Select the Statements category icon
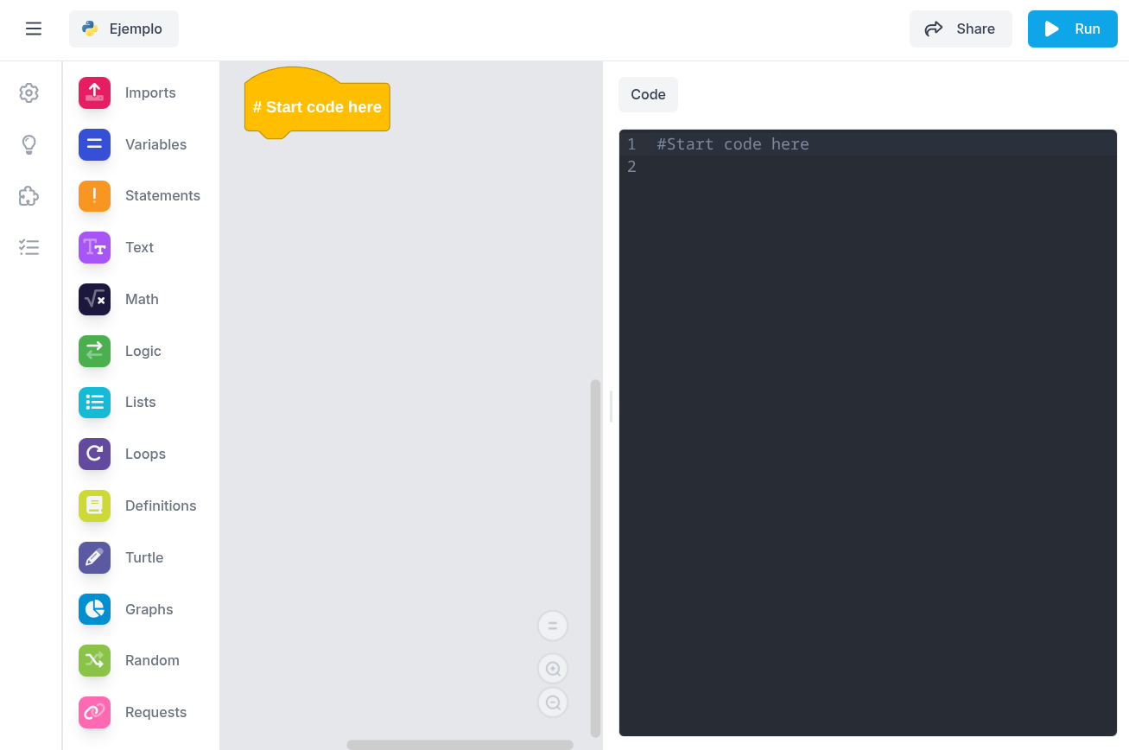 [x=94, y=195]
